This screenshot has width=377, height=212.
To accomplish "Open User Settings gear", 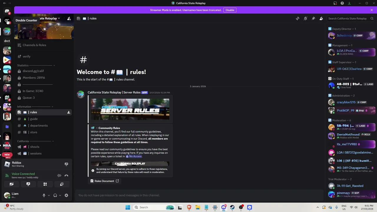I will point(66,195).
